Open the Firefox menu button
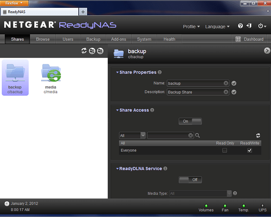 pos(14,3)
